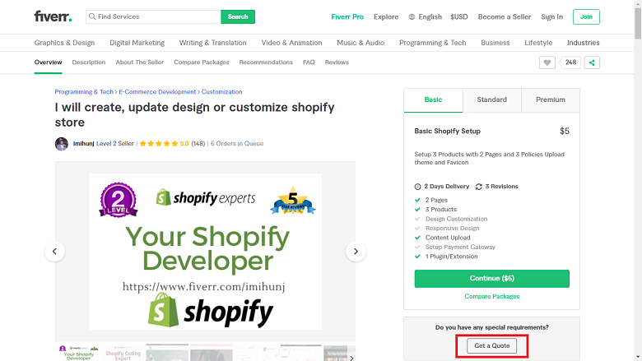The height and width of the screenshot is (361, 642).
Task: Click the Join button
Action: point(586,16)
